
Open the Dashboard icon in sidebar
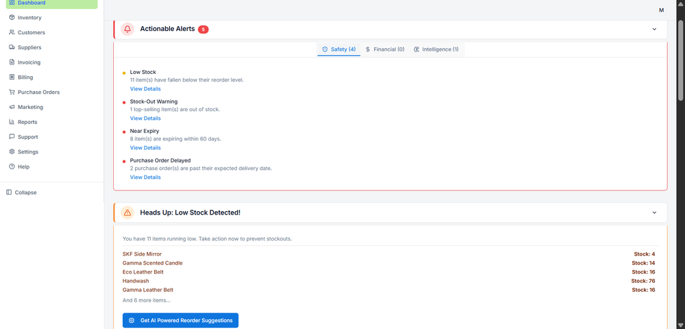click(x=12, y=3)
